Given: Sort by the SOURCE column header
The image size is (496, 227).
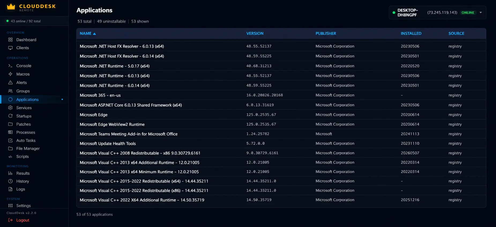Looking at the screenshot, I should [456, 33].
